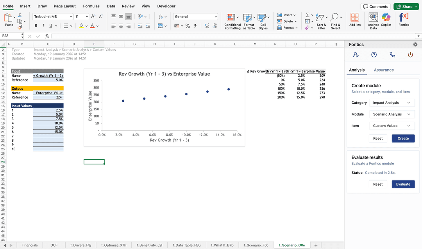Switch to the Formulas ribbon tab

pos(91,6)
